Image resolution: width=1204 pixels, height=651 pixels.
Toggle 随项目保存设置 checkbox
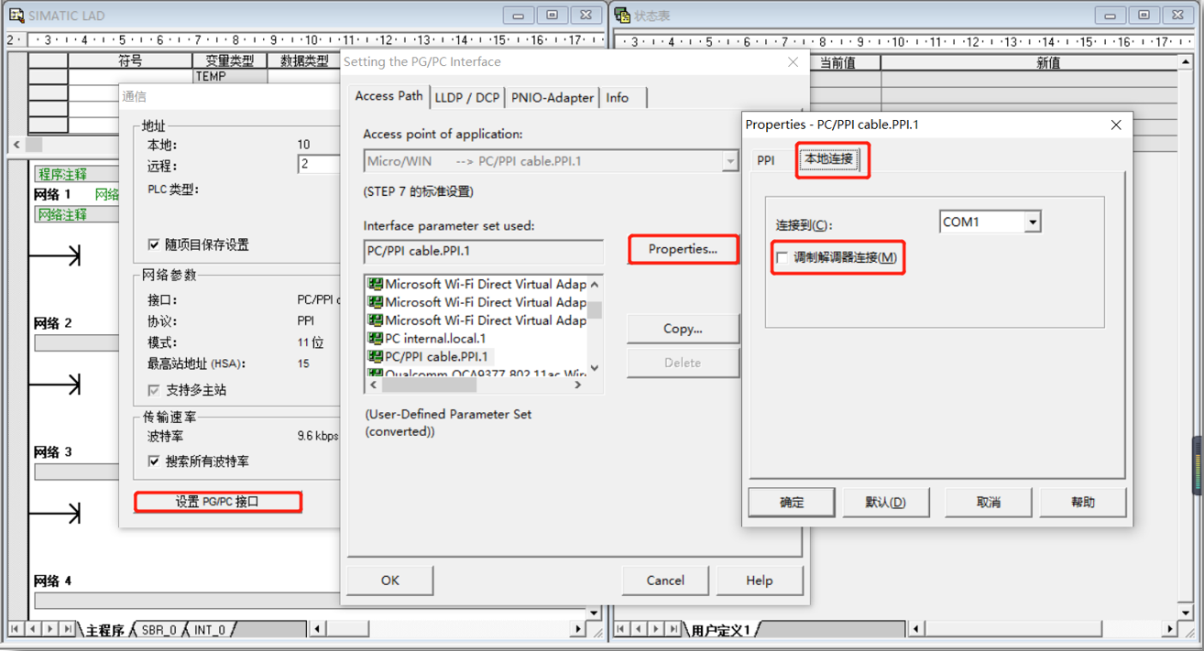[154, 244]
